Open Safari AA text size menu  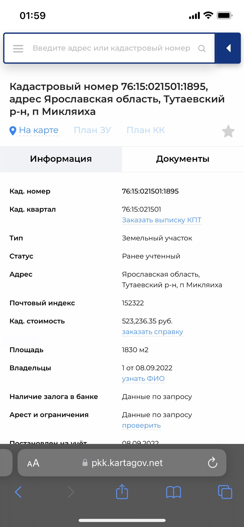[x=33, y=463]
